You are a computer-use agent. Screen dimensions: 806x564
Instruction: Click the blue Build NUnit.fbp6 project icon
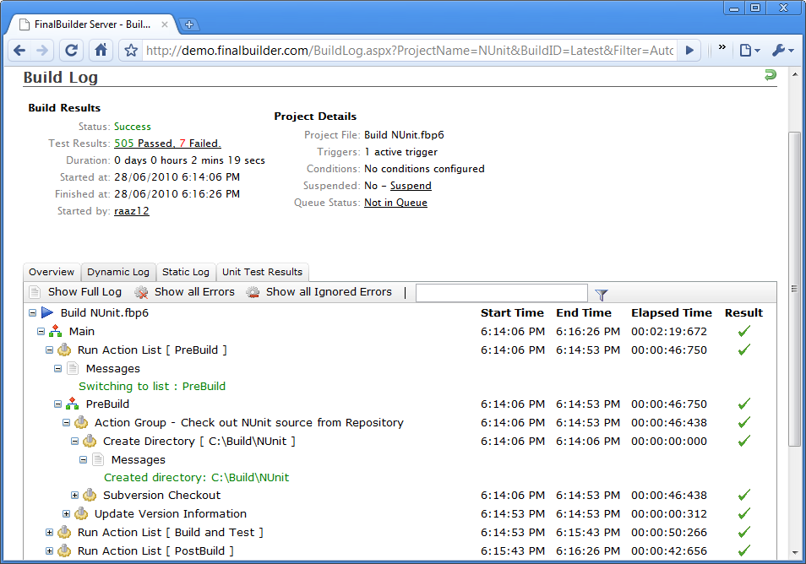pyautogui.click(x=47, y=312)
